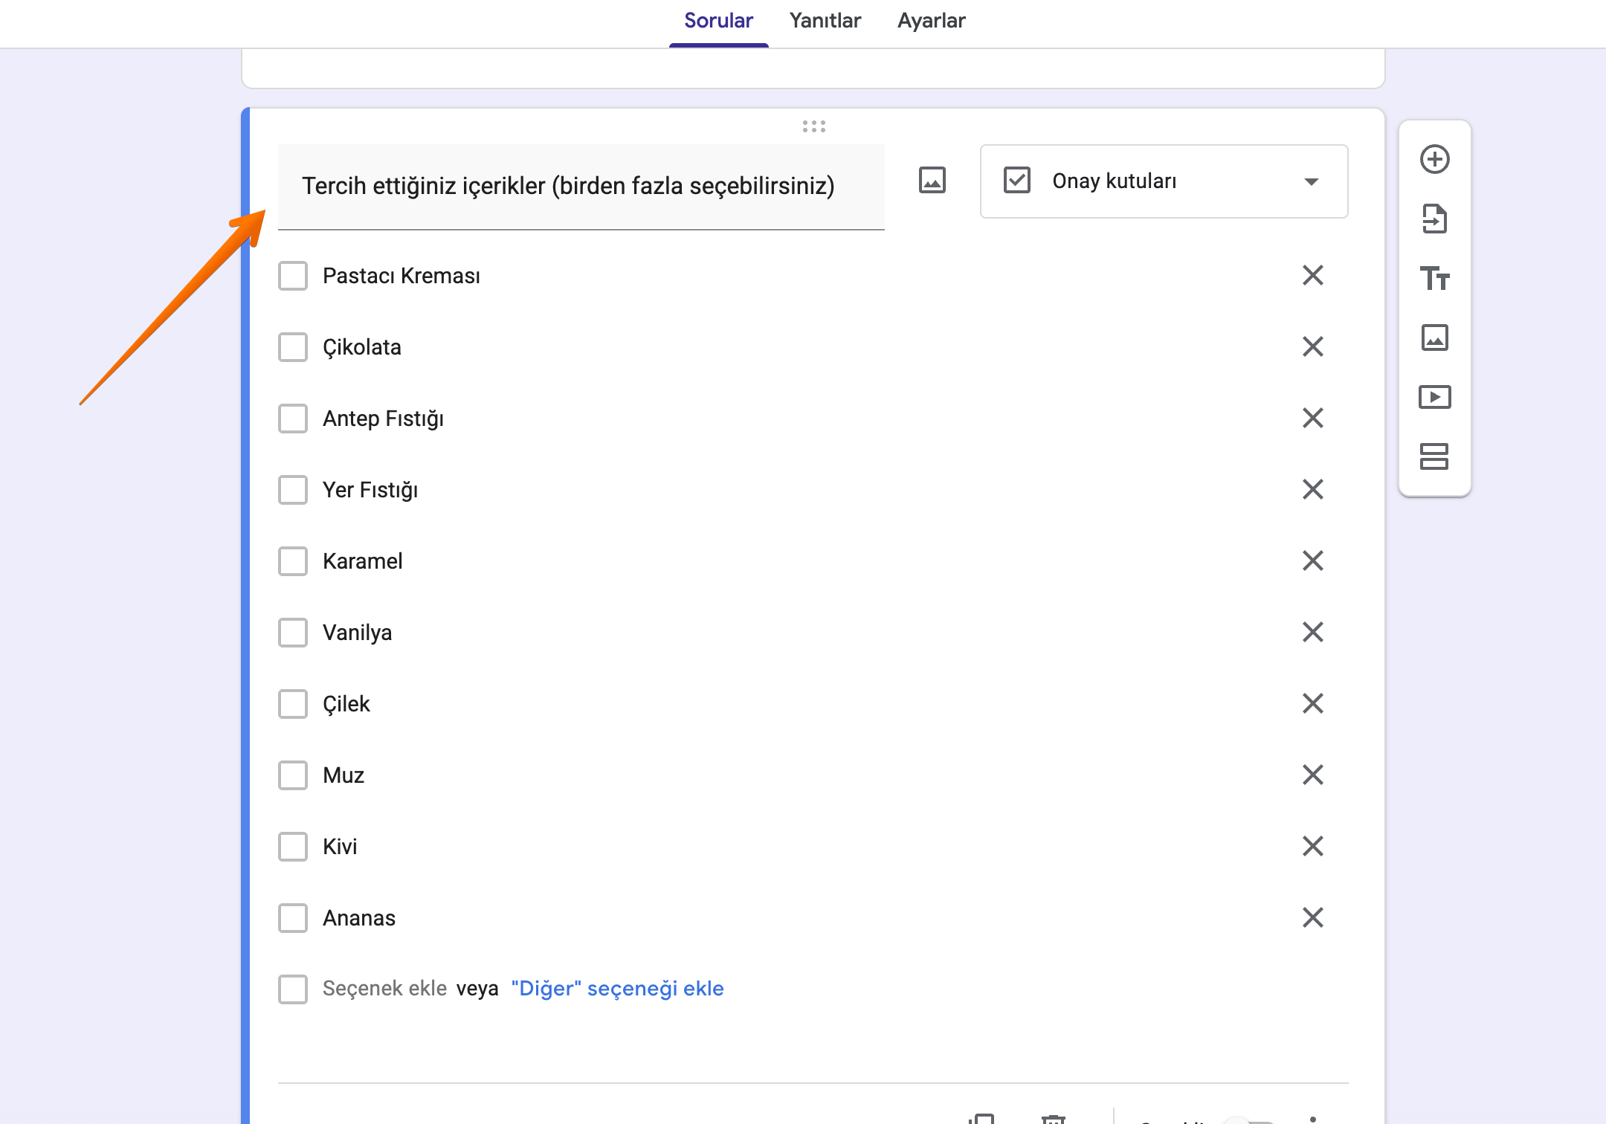Click the Add question plus icon

pos(1434,159)
